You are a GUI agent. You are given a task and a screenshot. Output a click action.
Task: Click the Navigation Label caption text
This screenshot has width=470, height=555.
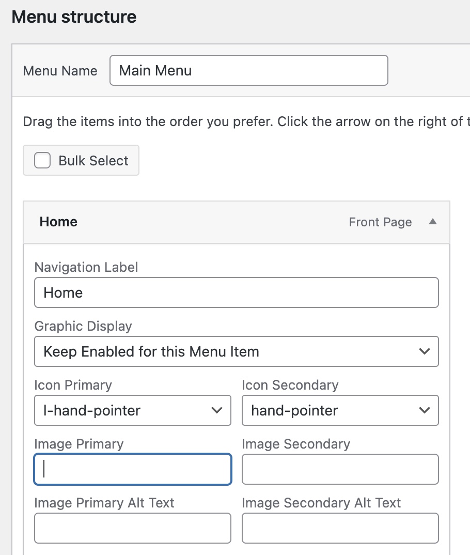pos(86,267)
